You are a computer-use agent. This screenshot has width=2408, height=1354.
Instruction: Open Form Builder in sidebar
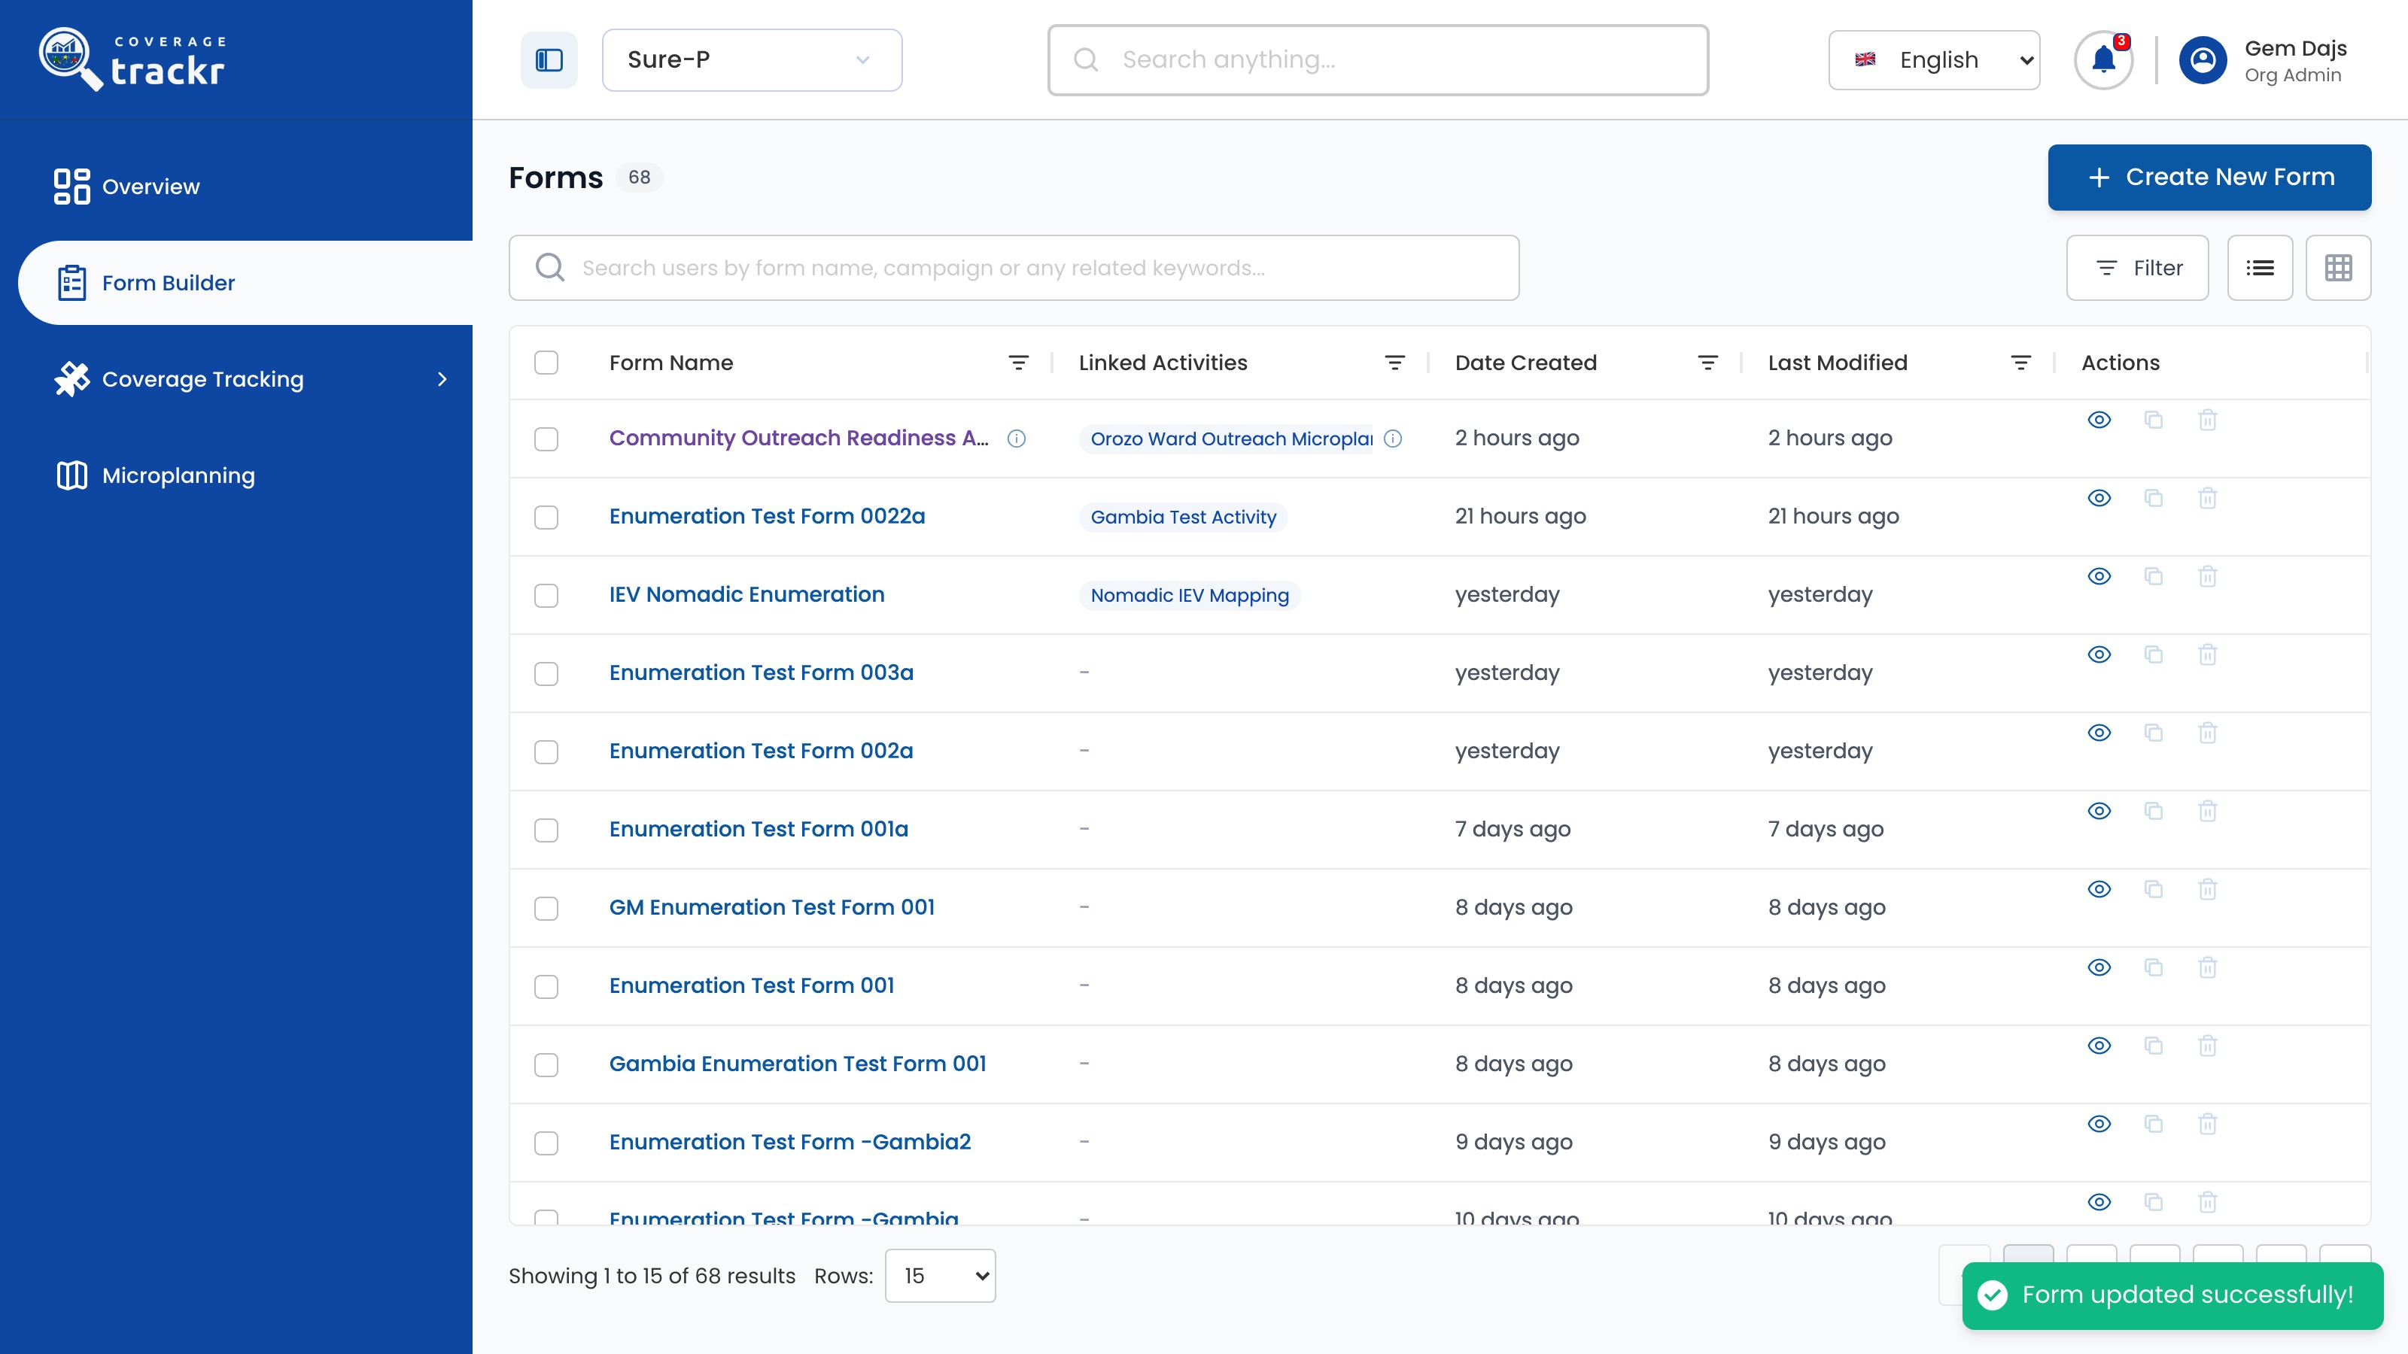(x=245, y=283)
